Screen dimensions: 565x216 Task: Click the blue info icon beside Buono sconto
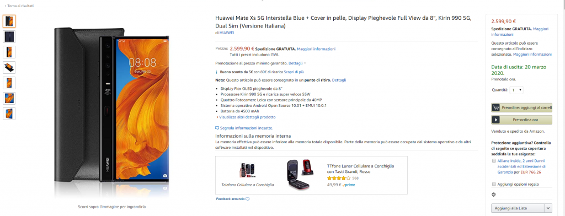216,72
